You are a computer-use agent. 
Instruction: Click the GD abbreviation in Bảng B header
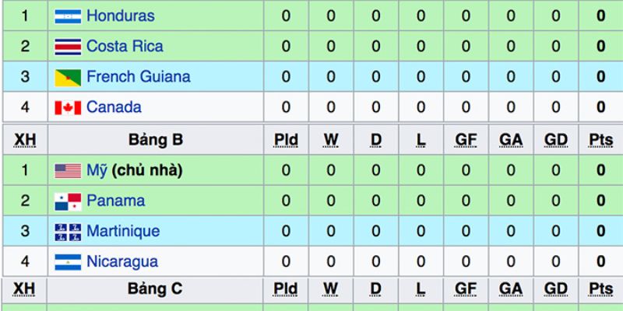click(x=556, y=140)
